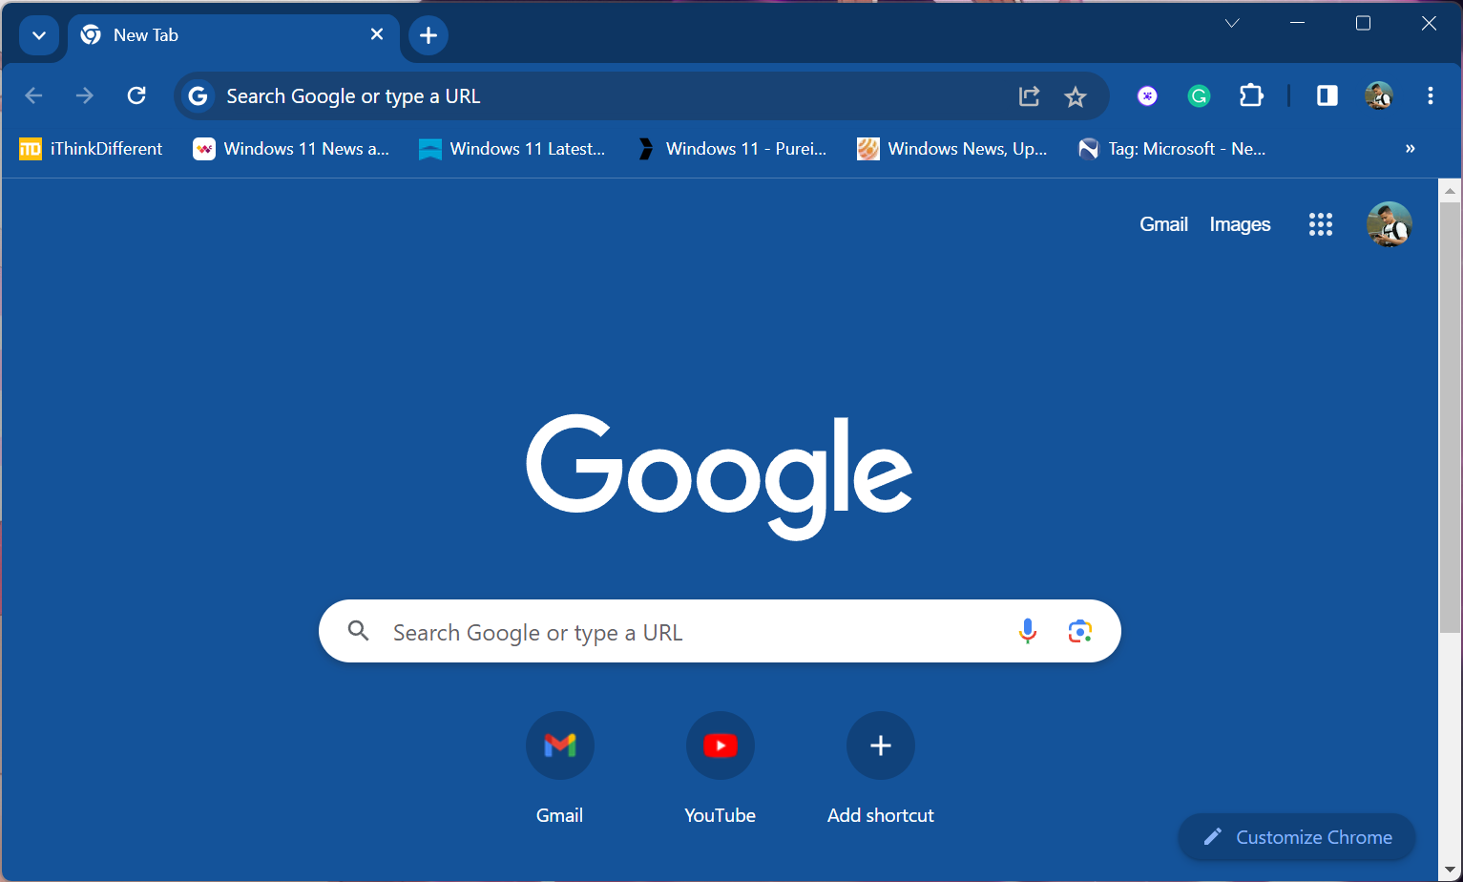Click Customize Chrome button

click(1297, 837)
